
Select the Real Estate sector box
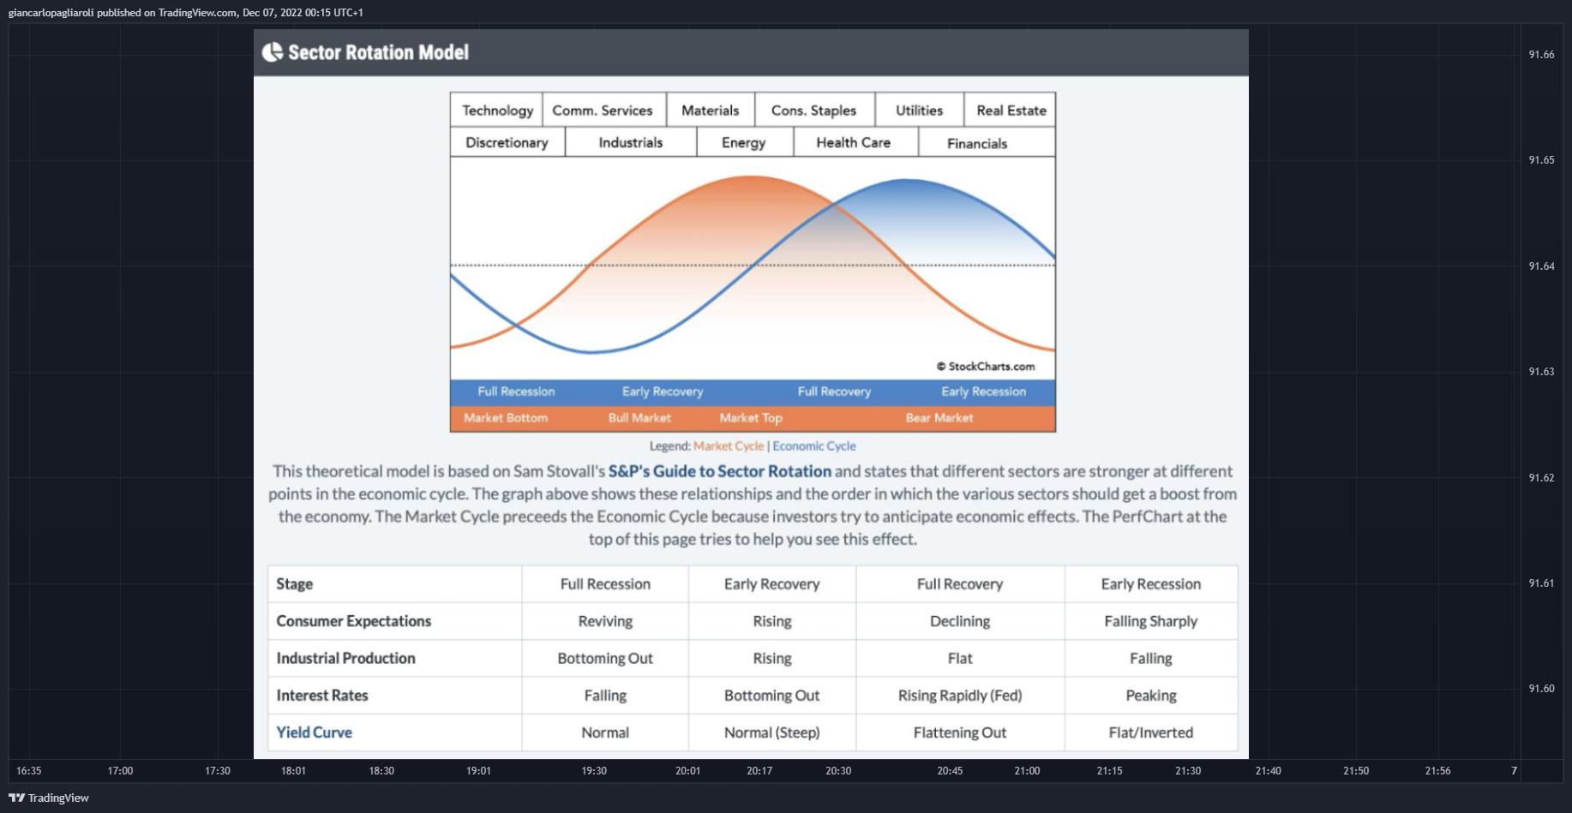point(1011,110)
